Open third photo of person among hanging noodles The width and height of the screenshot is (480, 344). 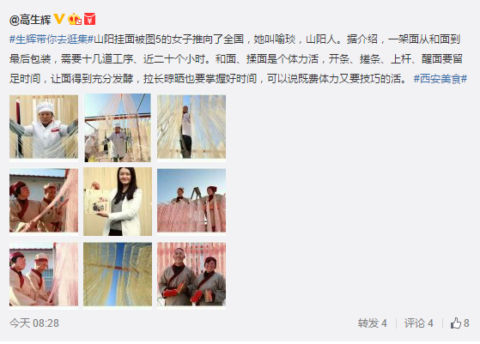[x=191, y=127]
